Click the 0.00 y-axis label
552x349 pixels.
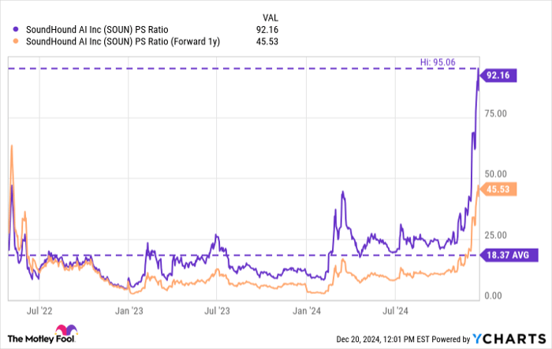(493, 295)
